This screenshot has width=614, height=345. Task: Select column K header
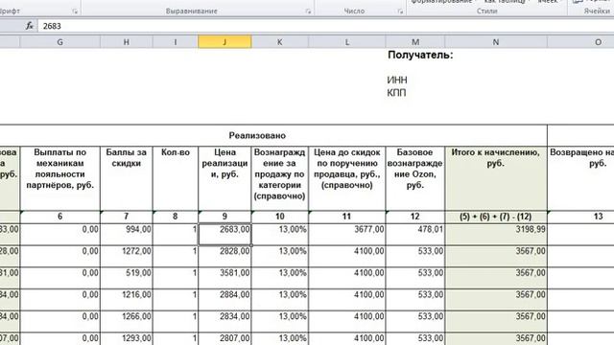(279, 42)
